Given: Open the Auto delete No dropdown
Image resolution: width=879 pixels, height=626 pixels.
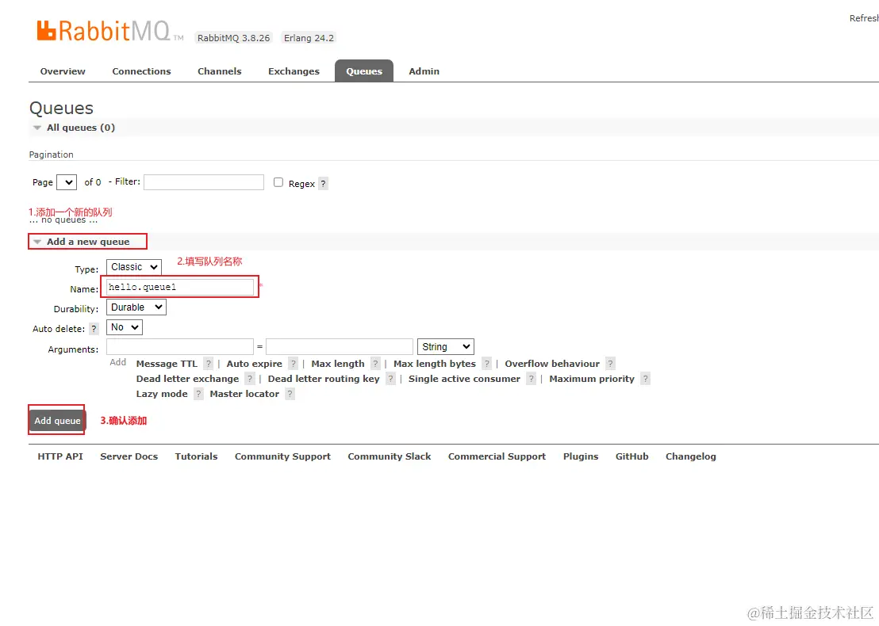Looking at the screenshot, I should [125, 327].
